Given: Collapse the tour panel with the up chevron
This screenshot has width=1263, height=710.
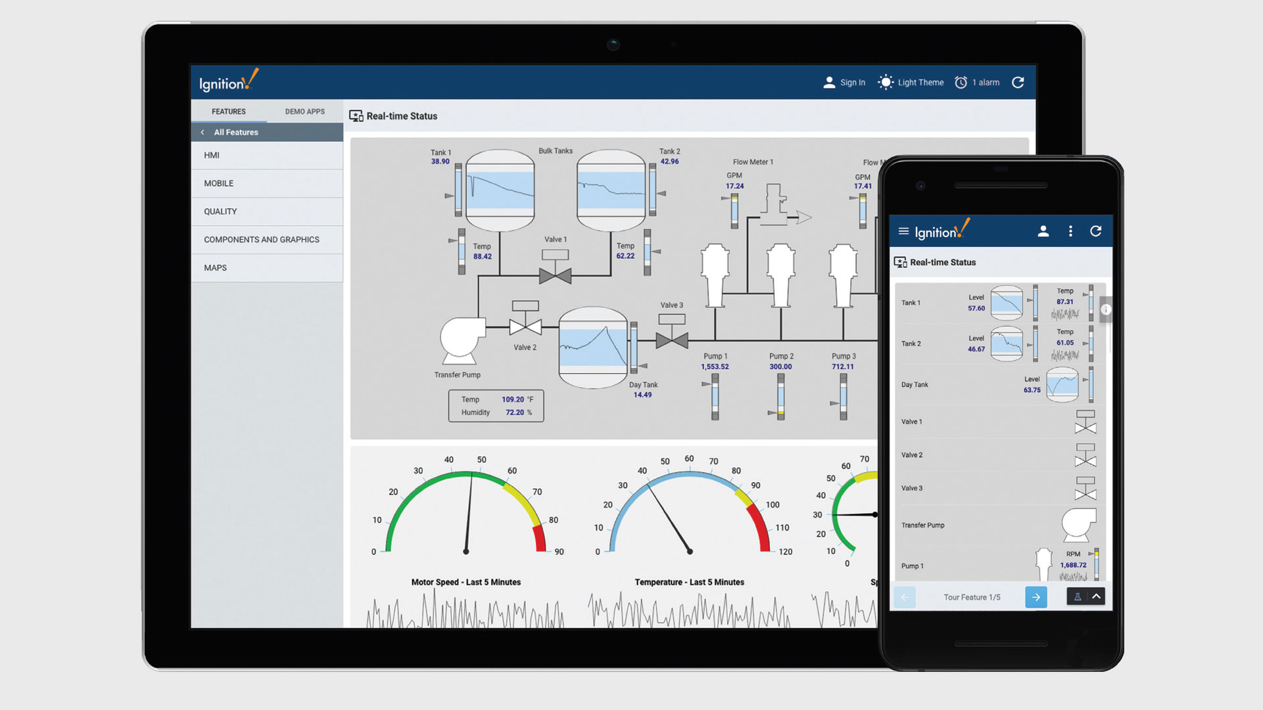Looking at the screenshot, I should [x=1096, y=596].
